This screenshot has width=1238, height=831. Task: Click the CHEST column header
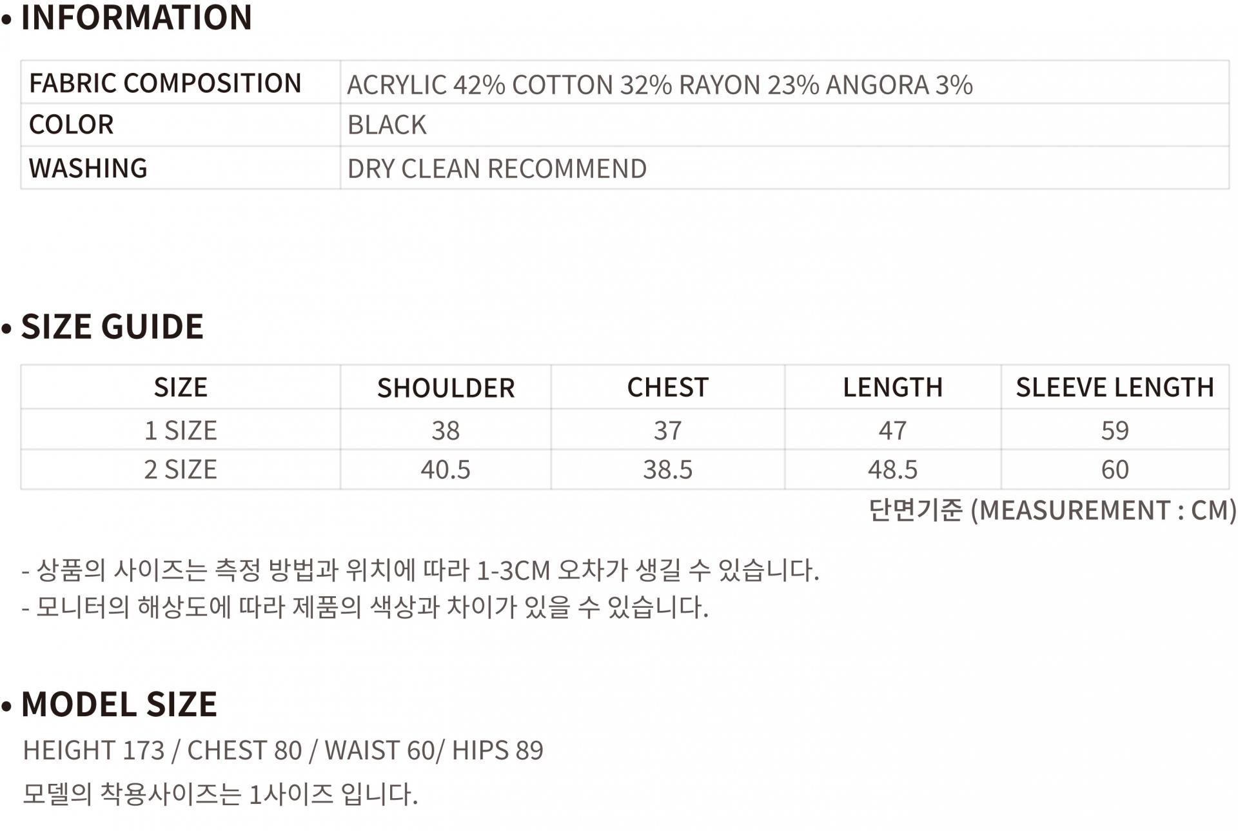667,387
